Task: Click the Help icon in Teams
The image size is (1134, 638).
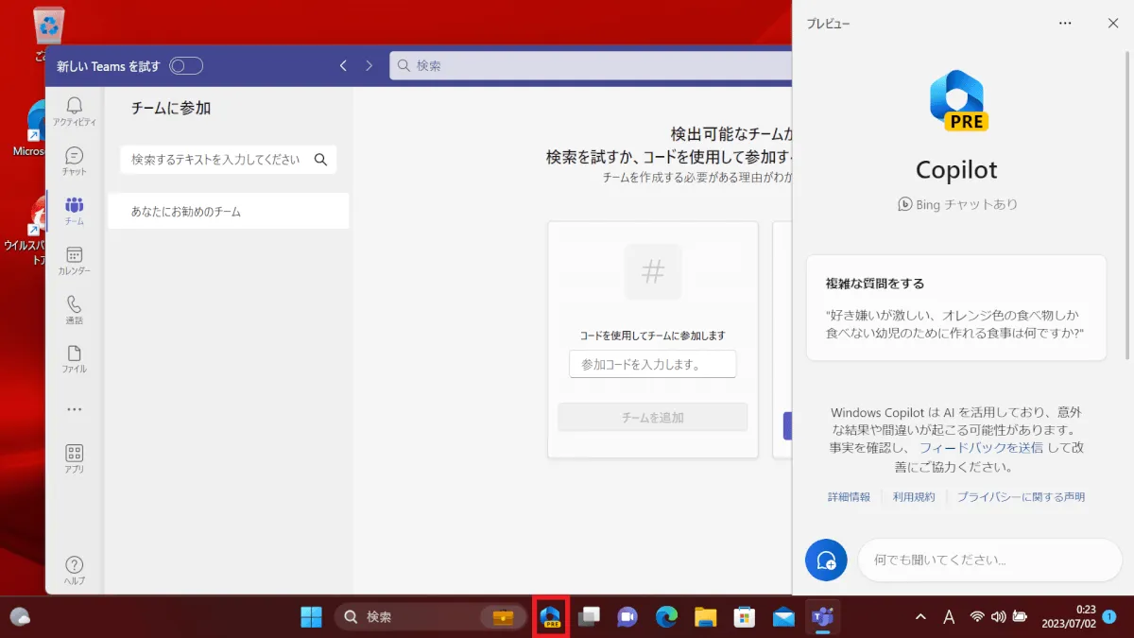Action: pos(74,569)
